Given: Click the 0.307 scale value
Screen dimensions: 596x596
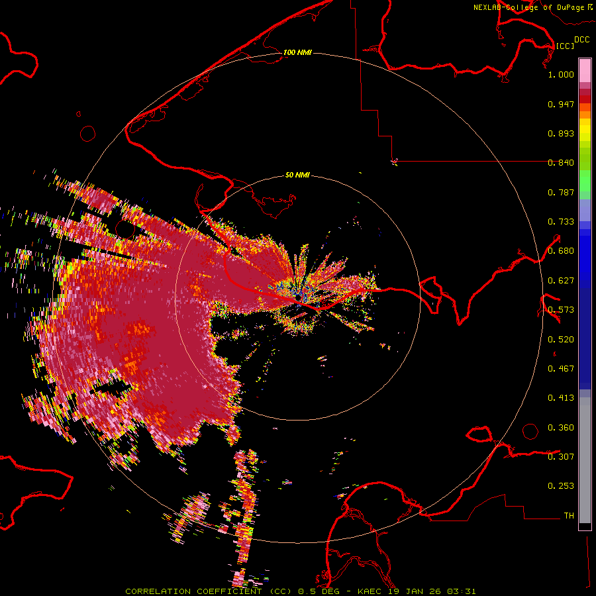Looking at the screenshot, I should [x=561, y=456].
